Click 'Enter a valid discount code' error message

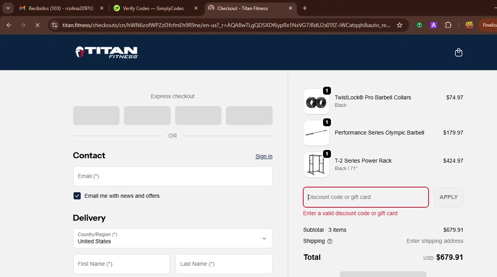[350, 213]
